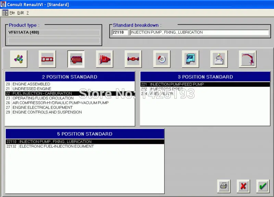Viewport: 274px width, 197px height.
Task: Select the battery electrical equipment icon
Action: pos(219,59)
